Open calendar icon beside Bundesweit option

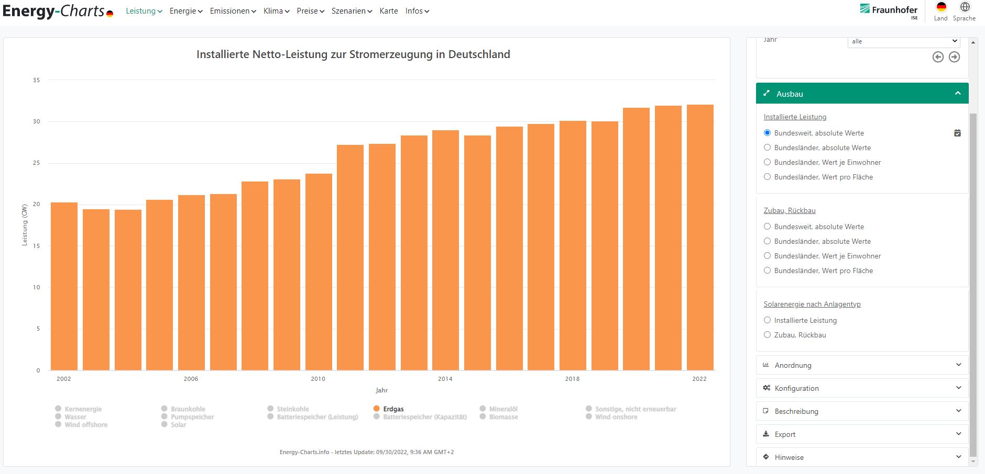(957, 133)
